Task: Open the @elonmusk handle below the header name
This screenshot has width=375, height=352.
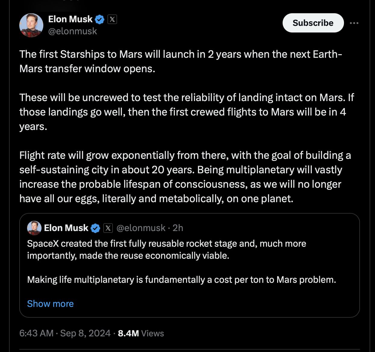Action: click(73, 31)
